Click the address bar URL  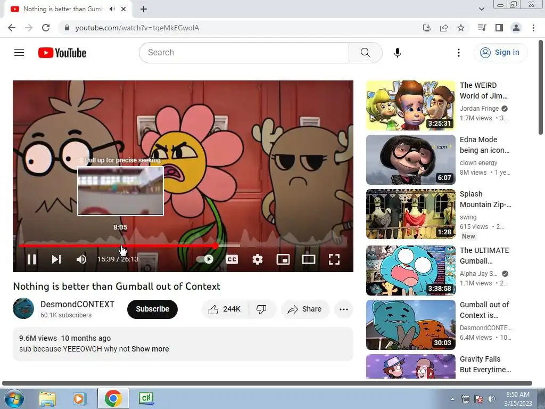click(x=137, y=28)
